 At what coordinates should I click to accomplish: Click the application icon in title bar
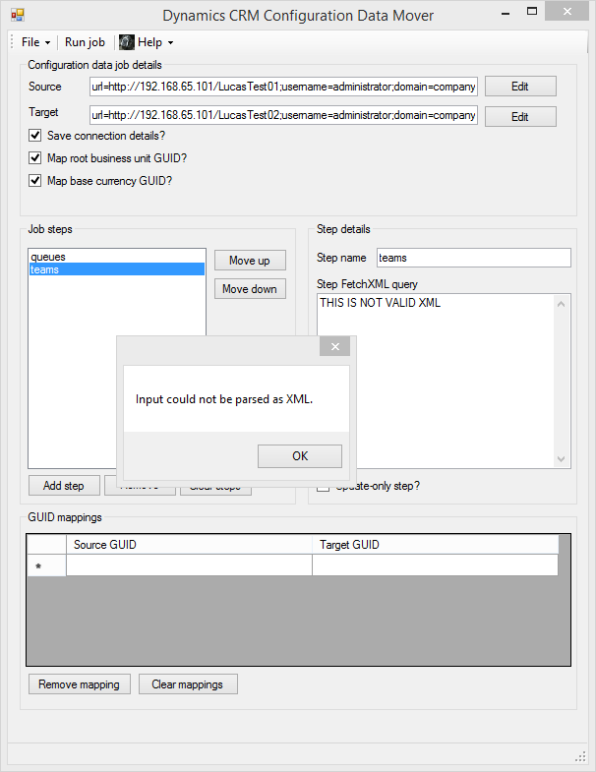[18, 15]
